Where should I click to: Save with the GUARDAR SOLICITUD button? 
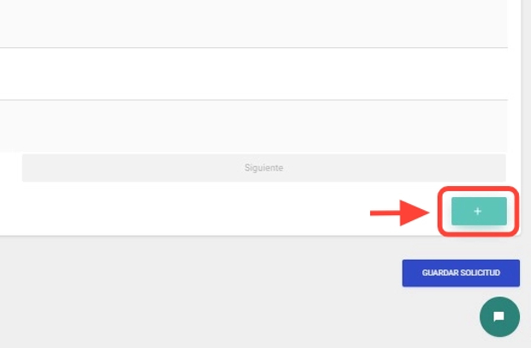pos(461,273)
